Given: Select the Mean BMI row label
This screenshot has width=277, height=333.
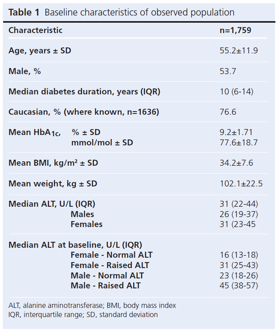Looking at the screenshot, I should [x=53, y=163].
